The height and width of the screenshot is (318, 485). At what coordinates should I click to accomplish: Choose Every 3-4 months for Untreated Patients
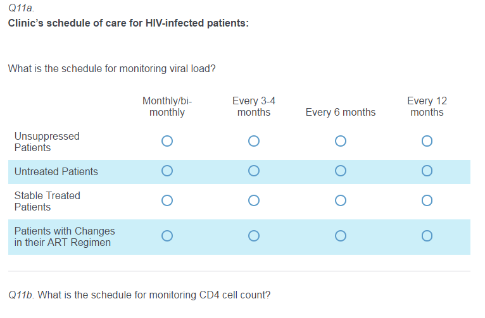(254, 171)
